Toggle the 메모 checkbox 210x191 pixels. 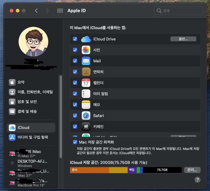(x=75, y=105)
